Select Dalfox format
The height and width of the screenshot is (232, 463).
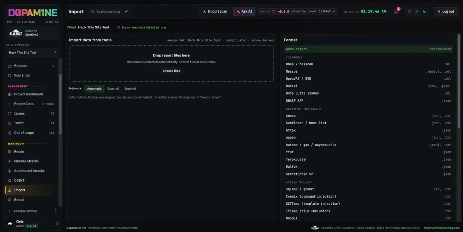pos(368,167)
